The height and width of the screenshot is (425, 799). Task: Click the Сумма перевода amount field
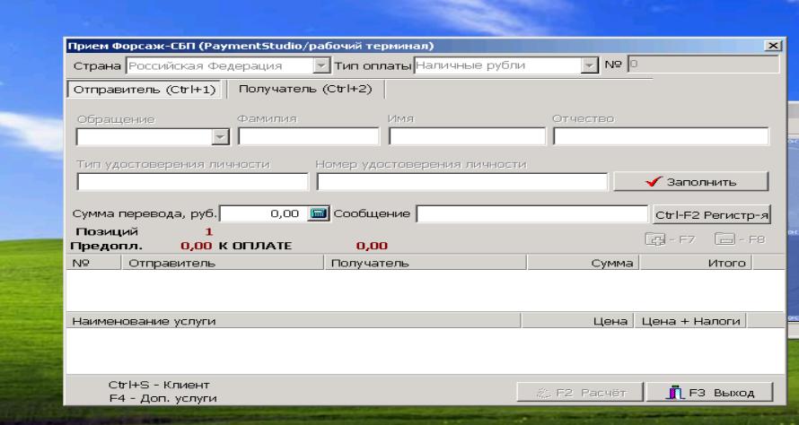click(x=263, y=213)
